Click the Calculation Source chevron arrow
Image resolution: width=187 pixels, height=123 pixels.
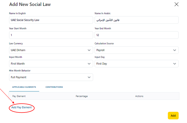(175, 50)
